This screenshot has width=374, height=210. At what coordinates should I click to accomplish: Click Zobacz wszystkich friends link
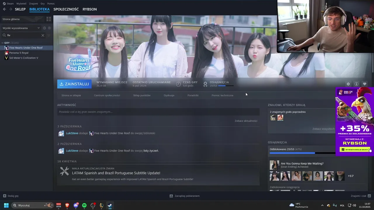323,129
